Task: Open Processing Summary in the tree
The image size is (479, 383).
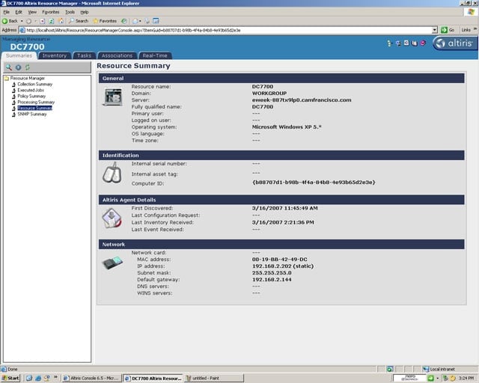Action: [x=35, y=102]
